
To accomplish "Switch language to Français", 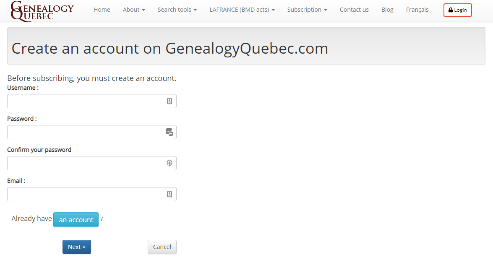I will (417, 10).
